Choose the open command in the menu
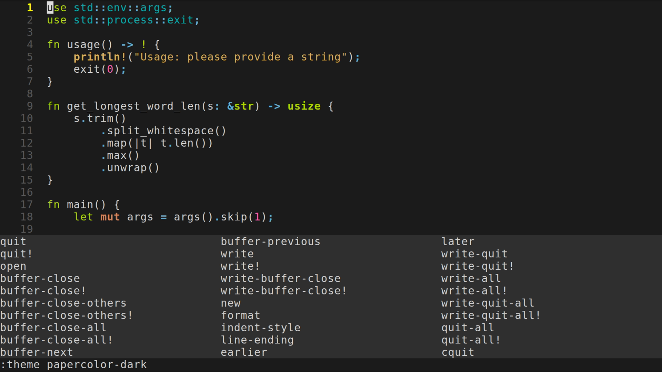 click(13, 266)
